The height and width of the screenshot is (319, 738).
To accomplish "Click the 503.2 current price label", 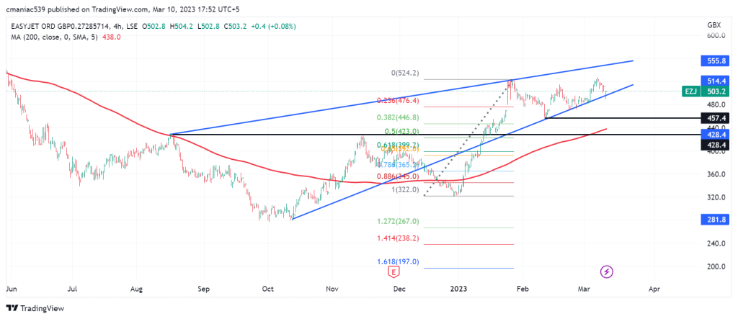I will [x=715, y=91].
